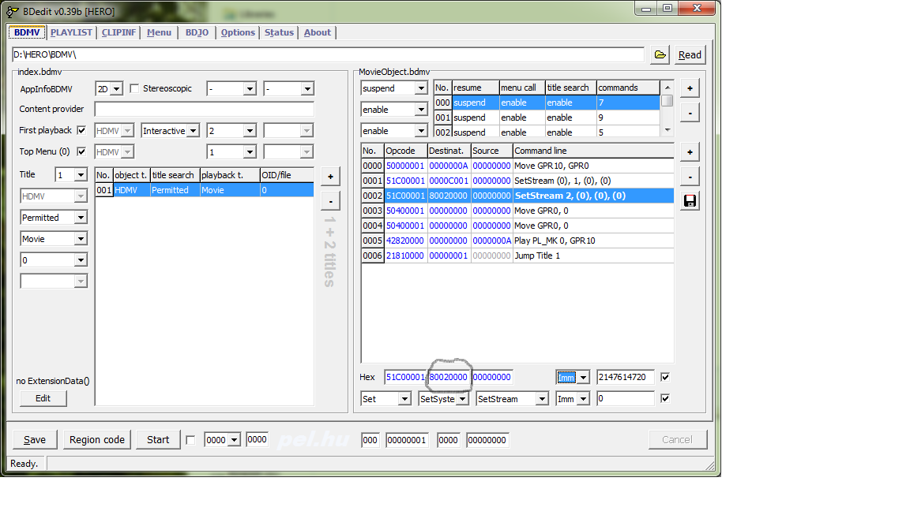Select the BDMV tab
910x511 pixels.
pyautogui.click(x=28, y=32)
